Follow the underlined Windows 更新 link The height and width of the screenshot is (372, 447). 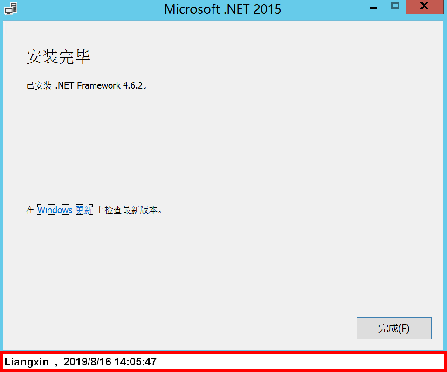pyautogui.click(x=65, y=210)
